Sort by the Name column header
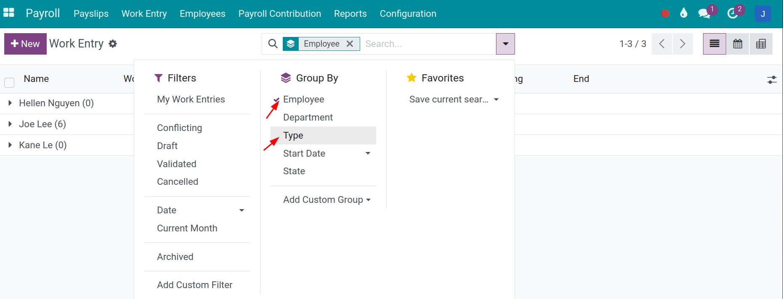Image resolution: width=783 pixels, height=299 pixels. [x=36, y=79]
